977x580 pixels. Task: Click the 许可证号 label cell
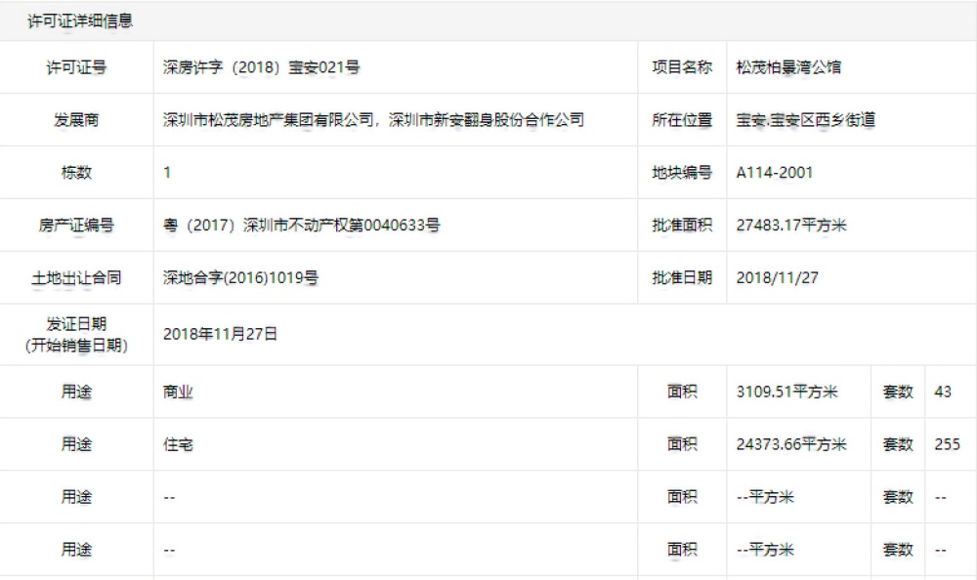pos(76,67)
